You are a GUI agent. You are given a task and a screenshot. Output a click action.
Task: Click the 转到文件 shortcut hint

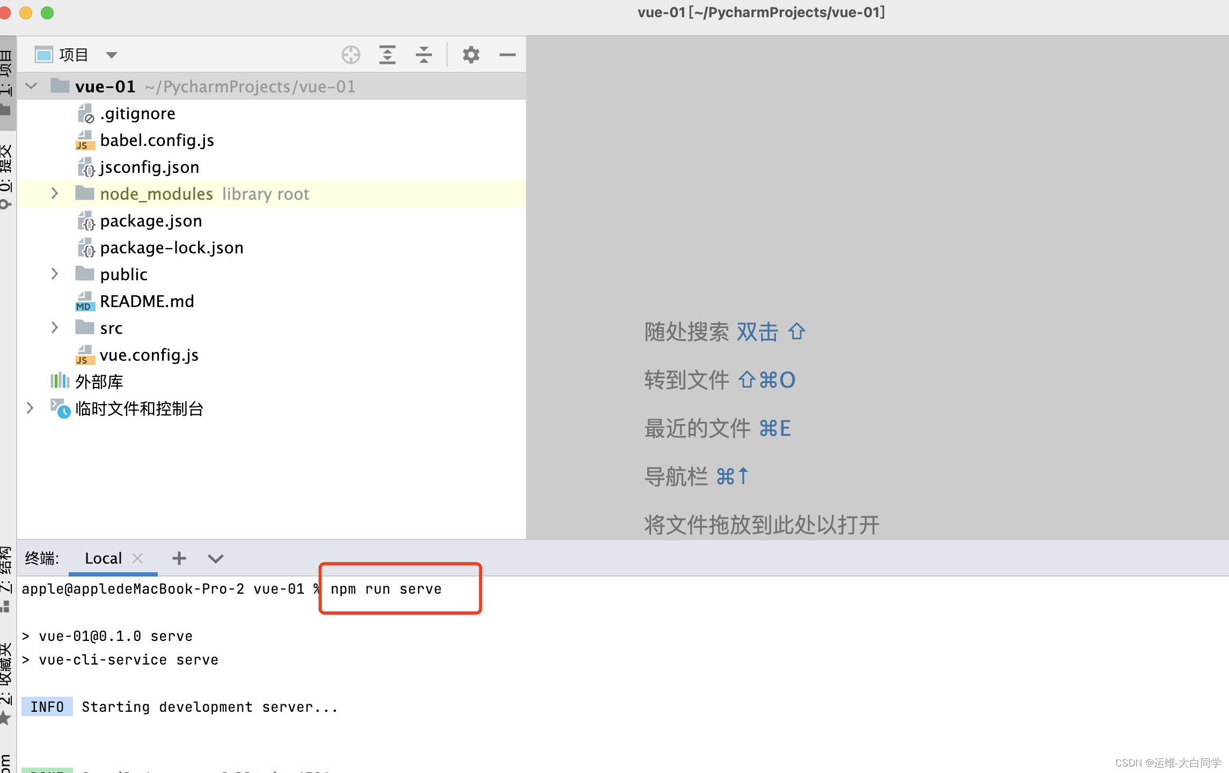(x=720, y=380)
